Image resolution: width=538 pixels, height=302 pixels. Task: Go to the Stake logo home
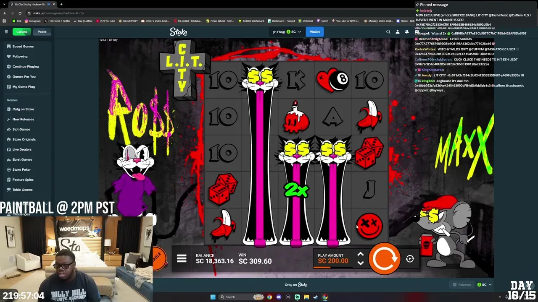[179, 32]
